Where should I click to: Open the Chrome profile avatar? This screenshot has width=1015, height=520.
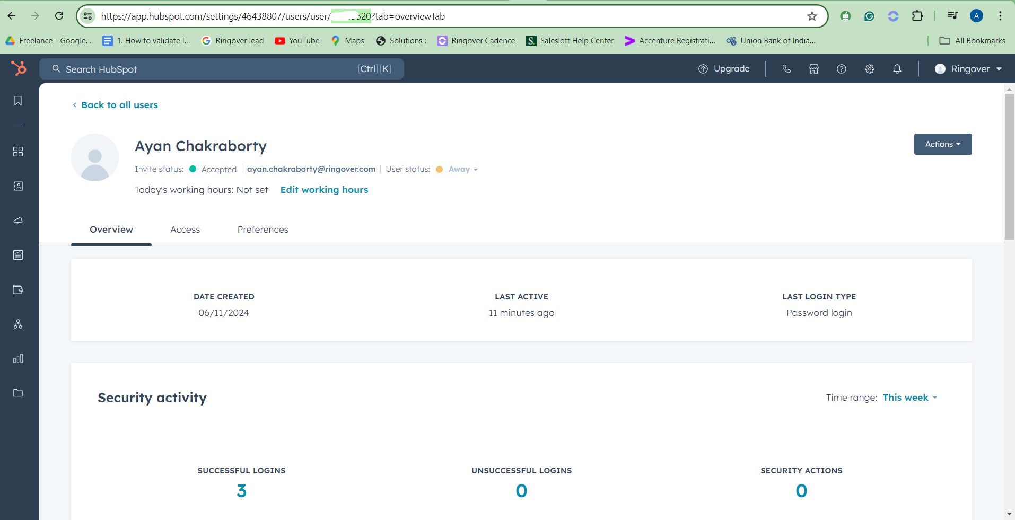[976, 16]
